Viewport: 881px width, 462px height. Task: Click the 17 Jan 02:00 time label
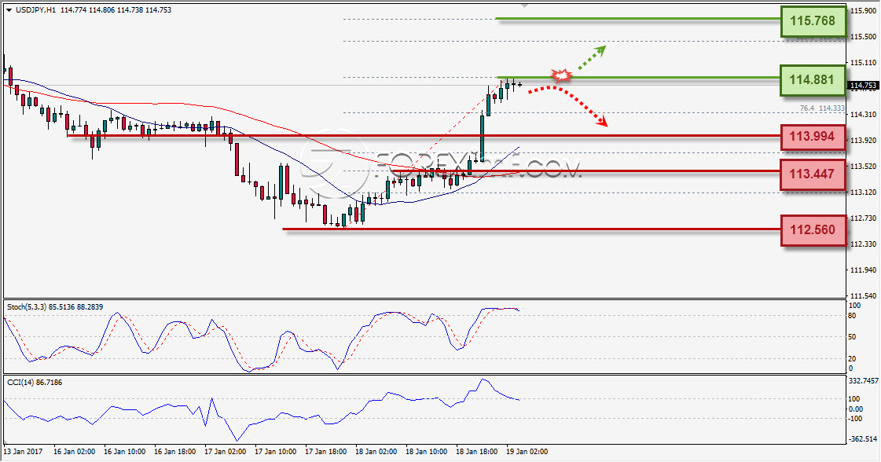(x=226, y=451)
